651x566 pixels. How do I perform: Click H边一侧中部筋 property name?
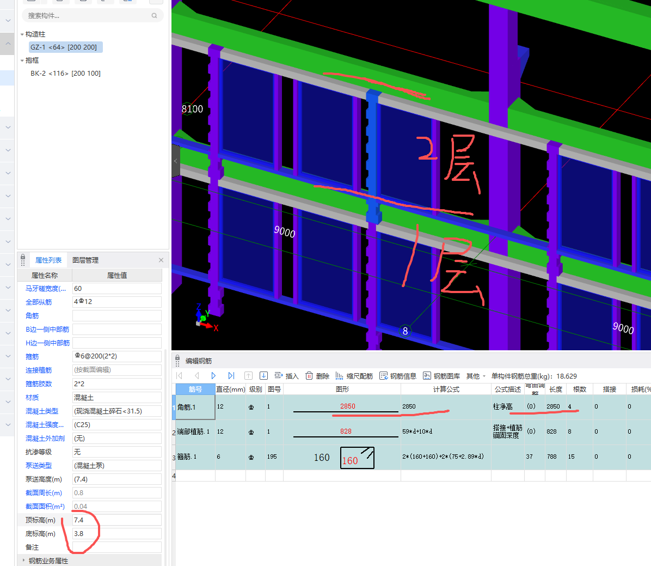47,343
